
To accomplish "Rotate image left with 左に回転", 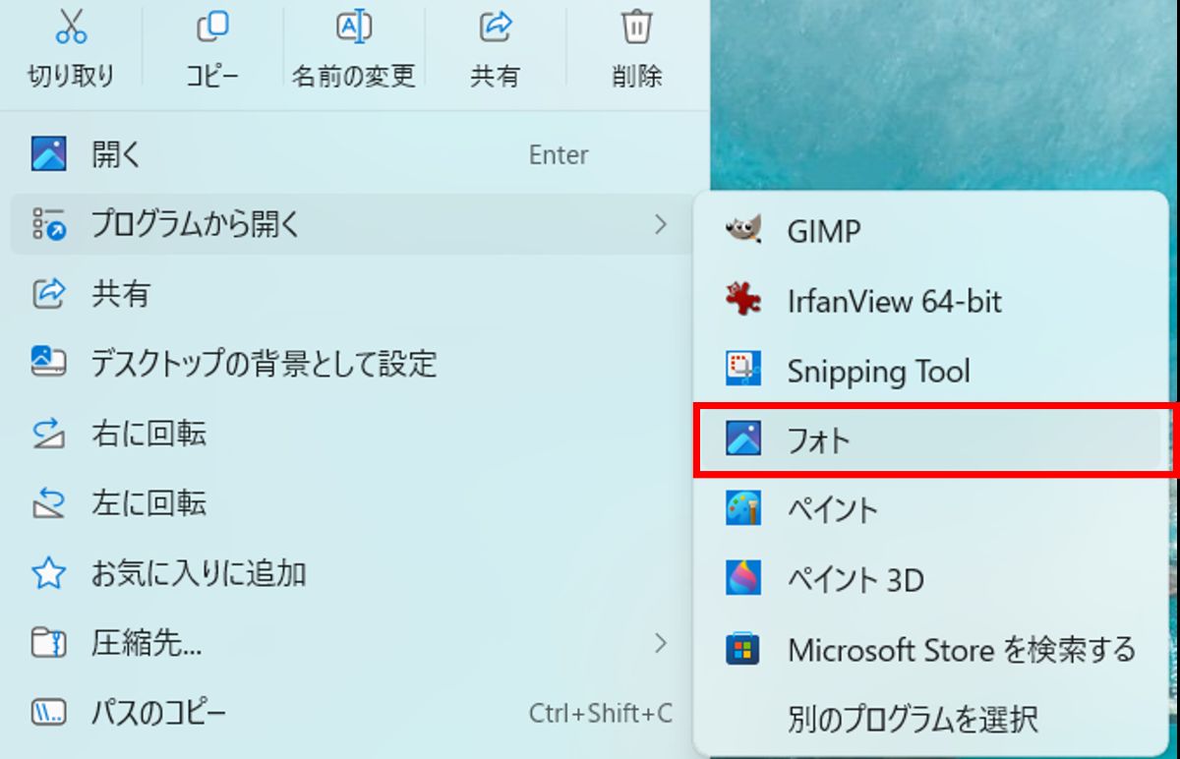I will point(147,503).
